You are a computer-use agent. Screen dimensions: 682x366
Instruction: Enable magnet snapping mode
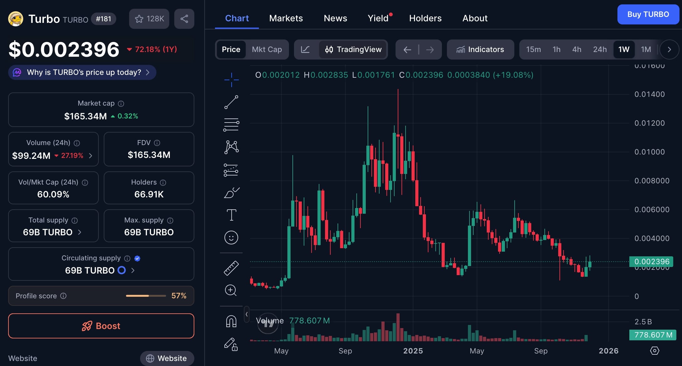point(231,321)
